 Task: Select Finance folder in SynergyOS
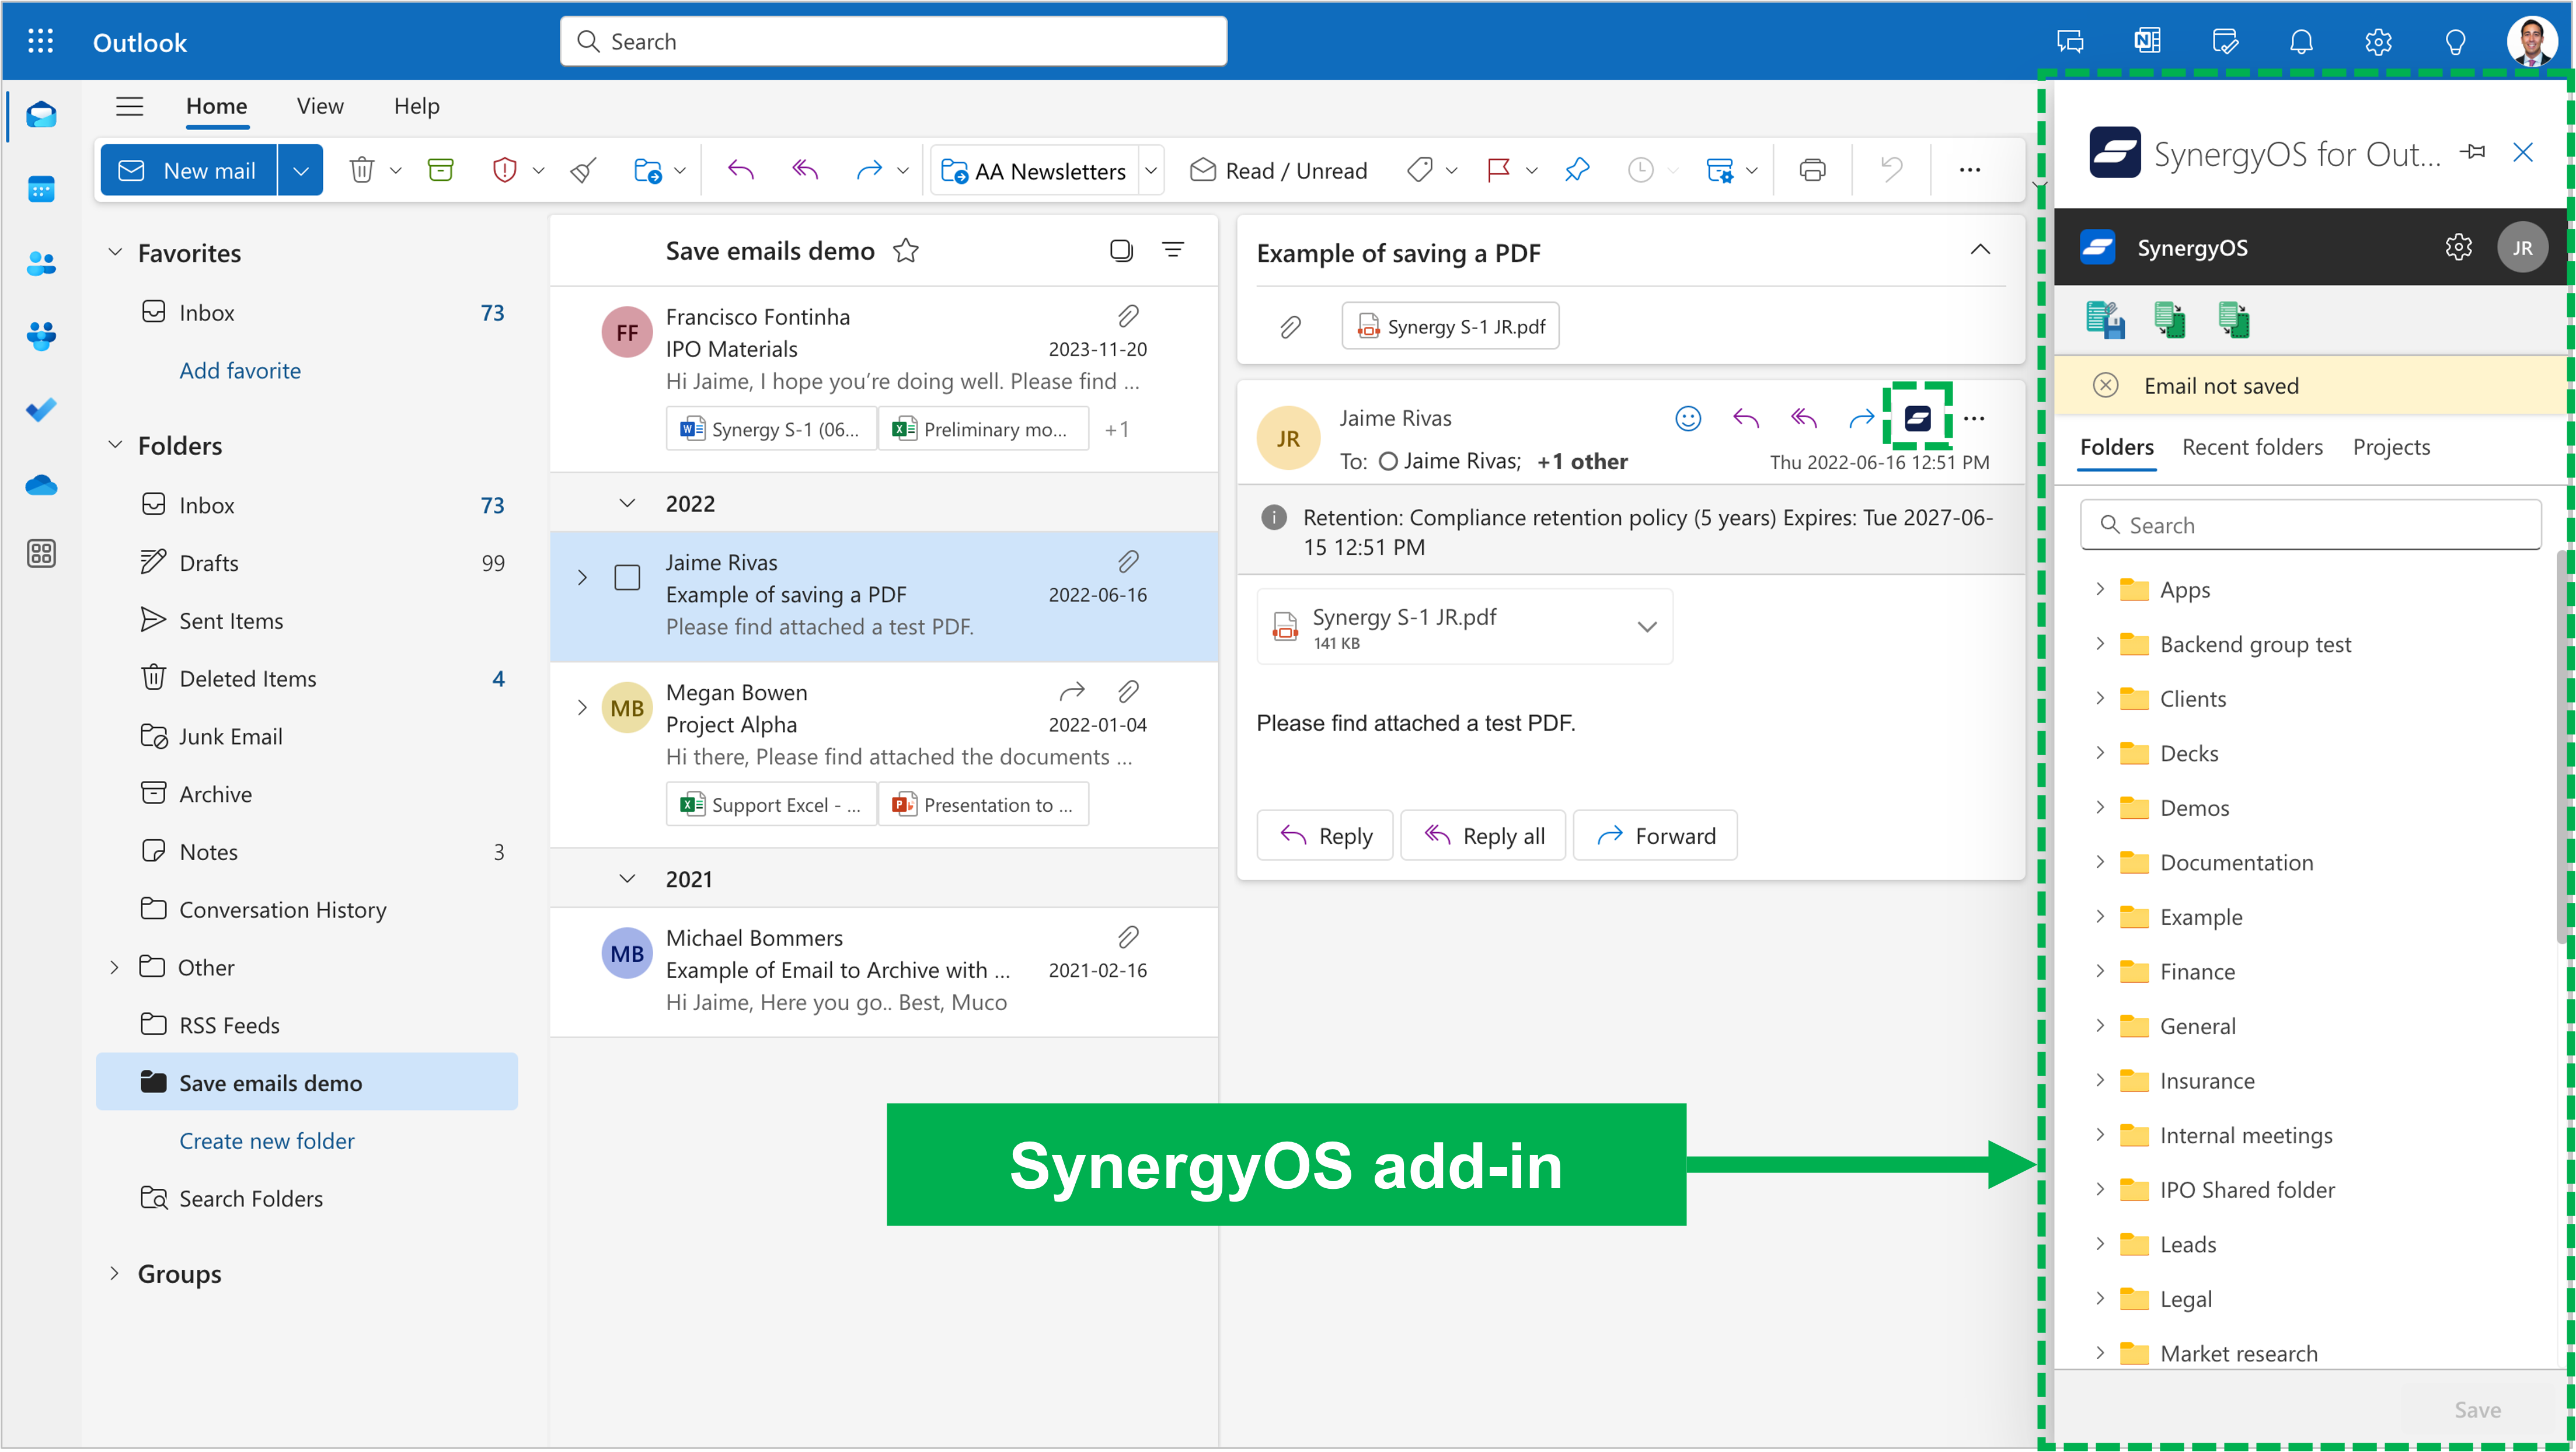coord(2197,971)
